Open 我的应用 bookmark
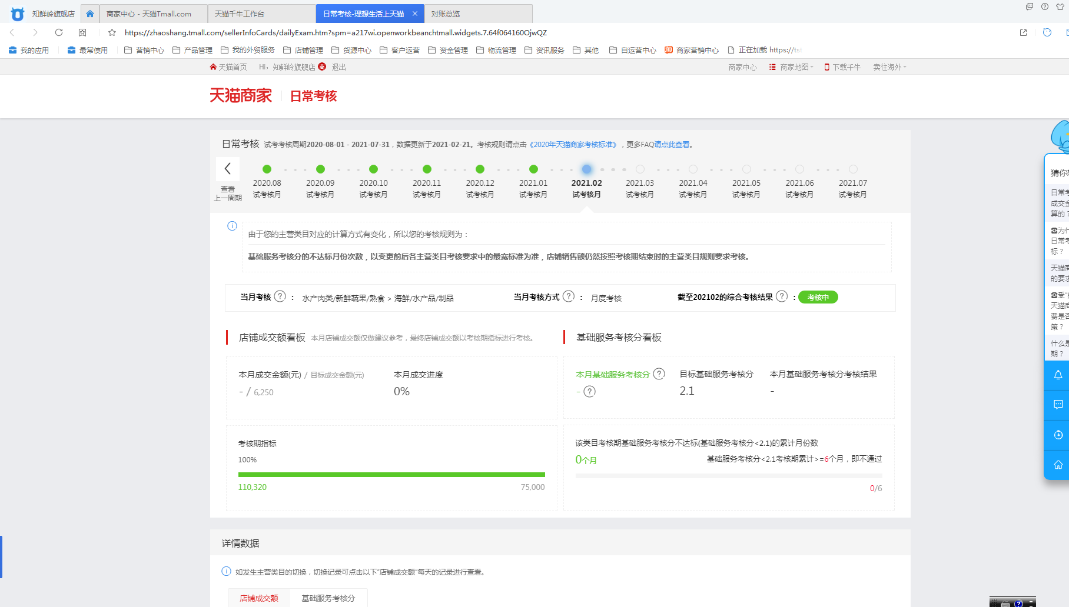 [29, 50]
